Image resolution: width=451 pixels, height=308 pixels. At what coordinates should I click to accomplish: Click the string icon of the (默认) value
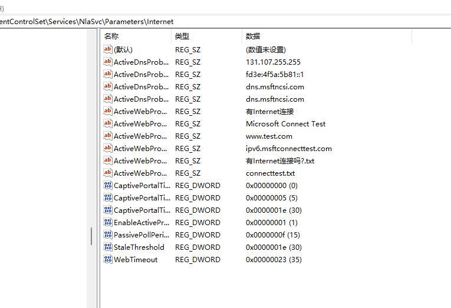click(x=108, y=50)
